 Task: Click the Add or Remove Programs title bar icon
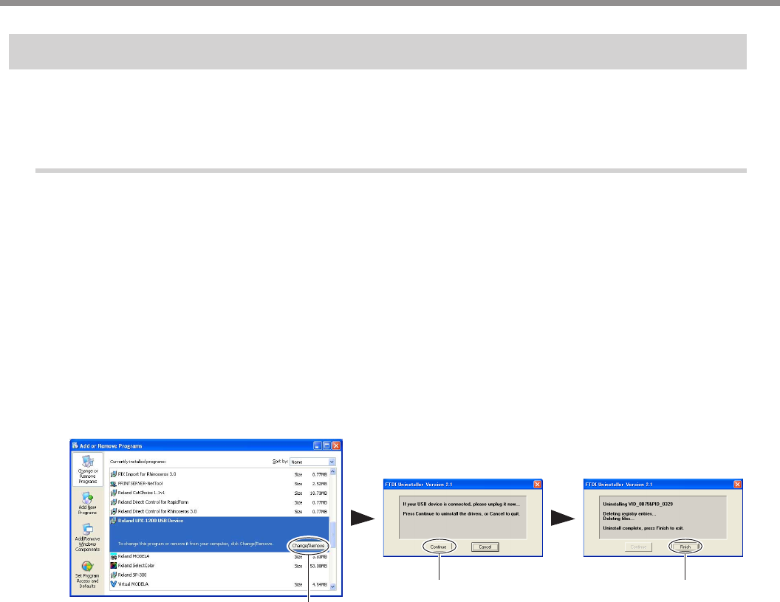click(x=75, y=446)
